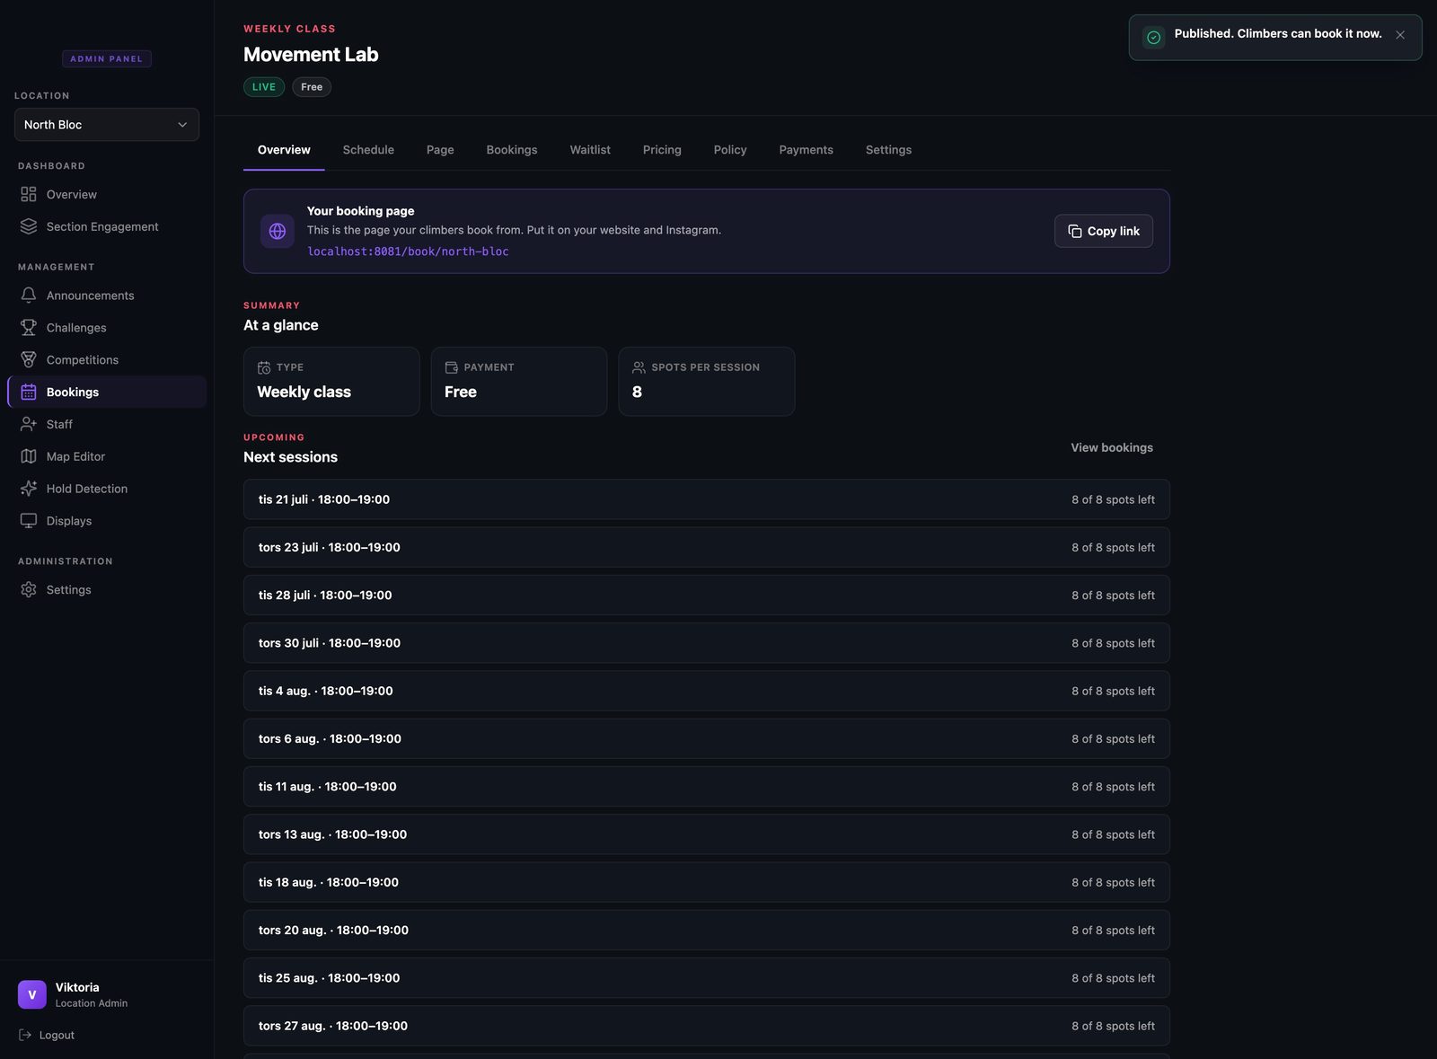Click the ADMIN PANEL badge

[107, 59]
